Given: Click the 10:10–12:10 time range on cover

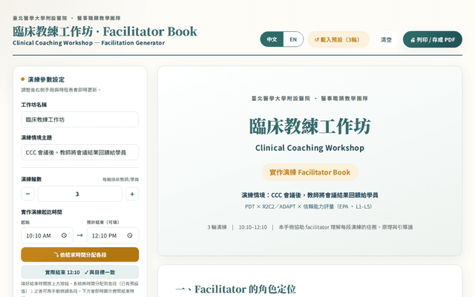Looking at the screenshot, I should (x=252, y=227).
